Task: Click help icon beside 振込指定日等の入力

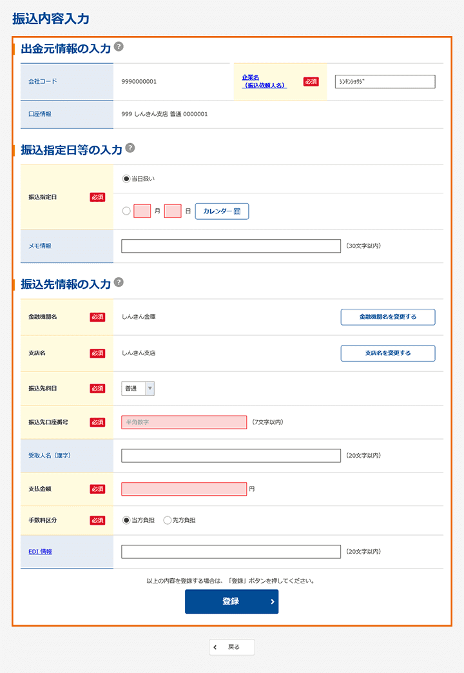Action: tap(130, 148)
